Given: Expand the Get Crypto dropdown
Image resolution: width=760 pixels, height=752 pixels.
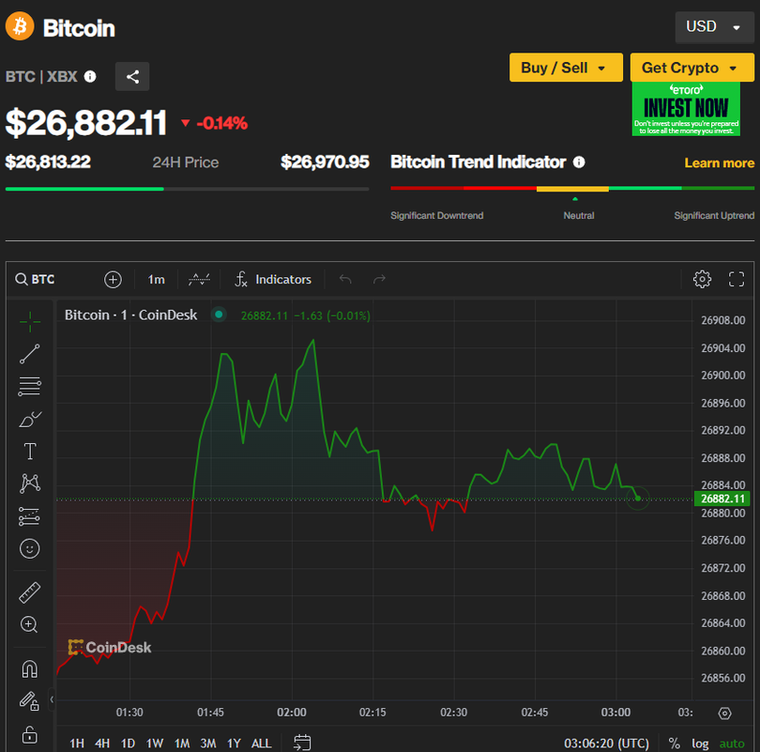Looking at the screenshot, I should click(x=692, y=68).
